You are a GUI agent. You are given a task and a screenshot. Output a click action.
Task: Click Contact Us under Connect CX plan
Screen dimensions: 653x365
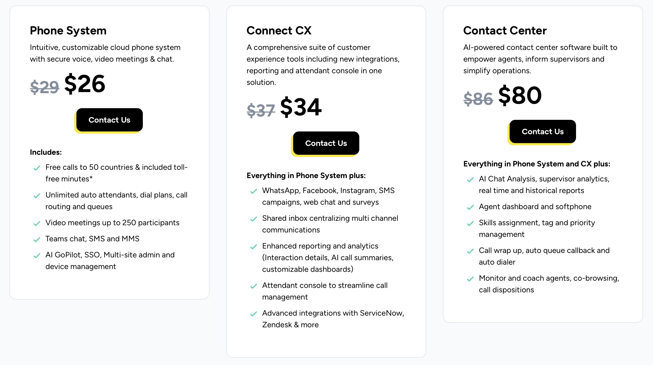pyautogui.click(x=326, y=143)
